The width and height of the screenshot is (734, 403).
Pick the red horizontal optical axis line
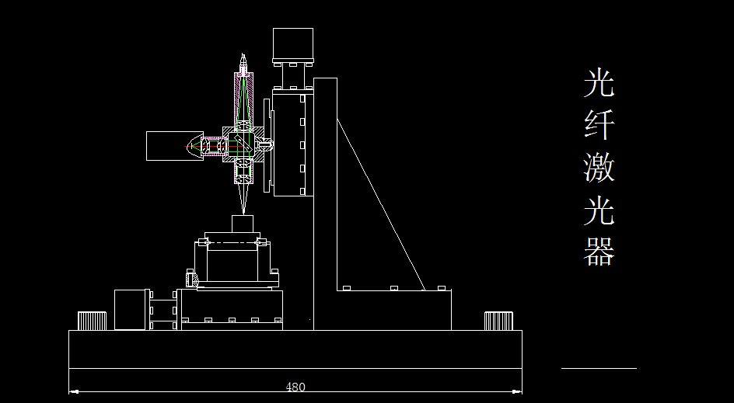[215, 146]
